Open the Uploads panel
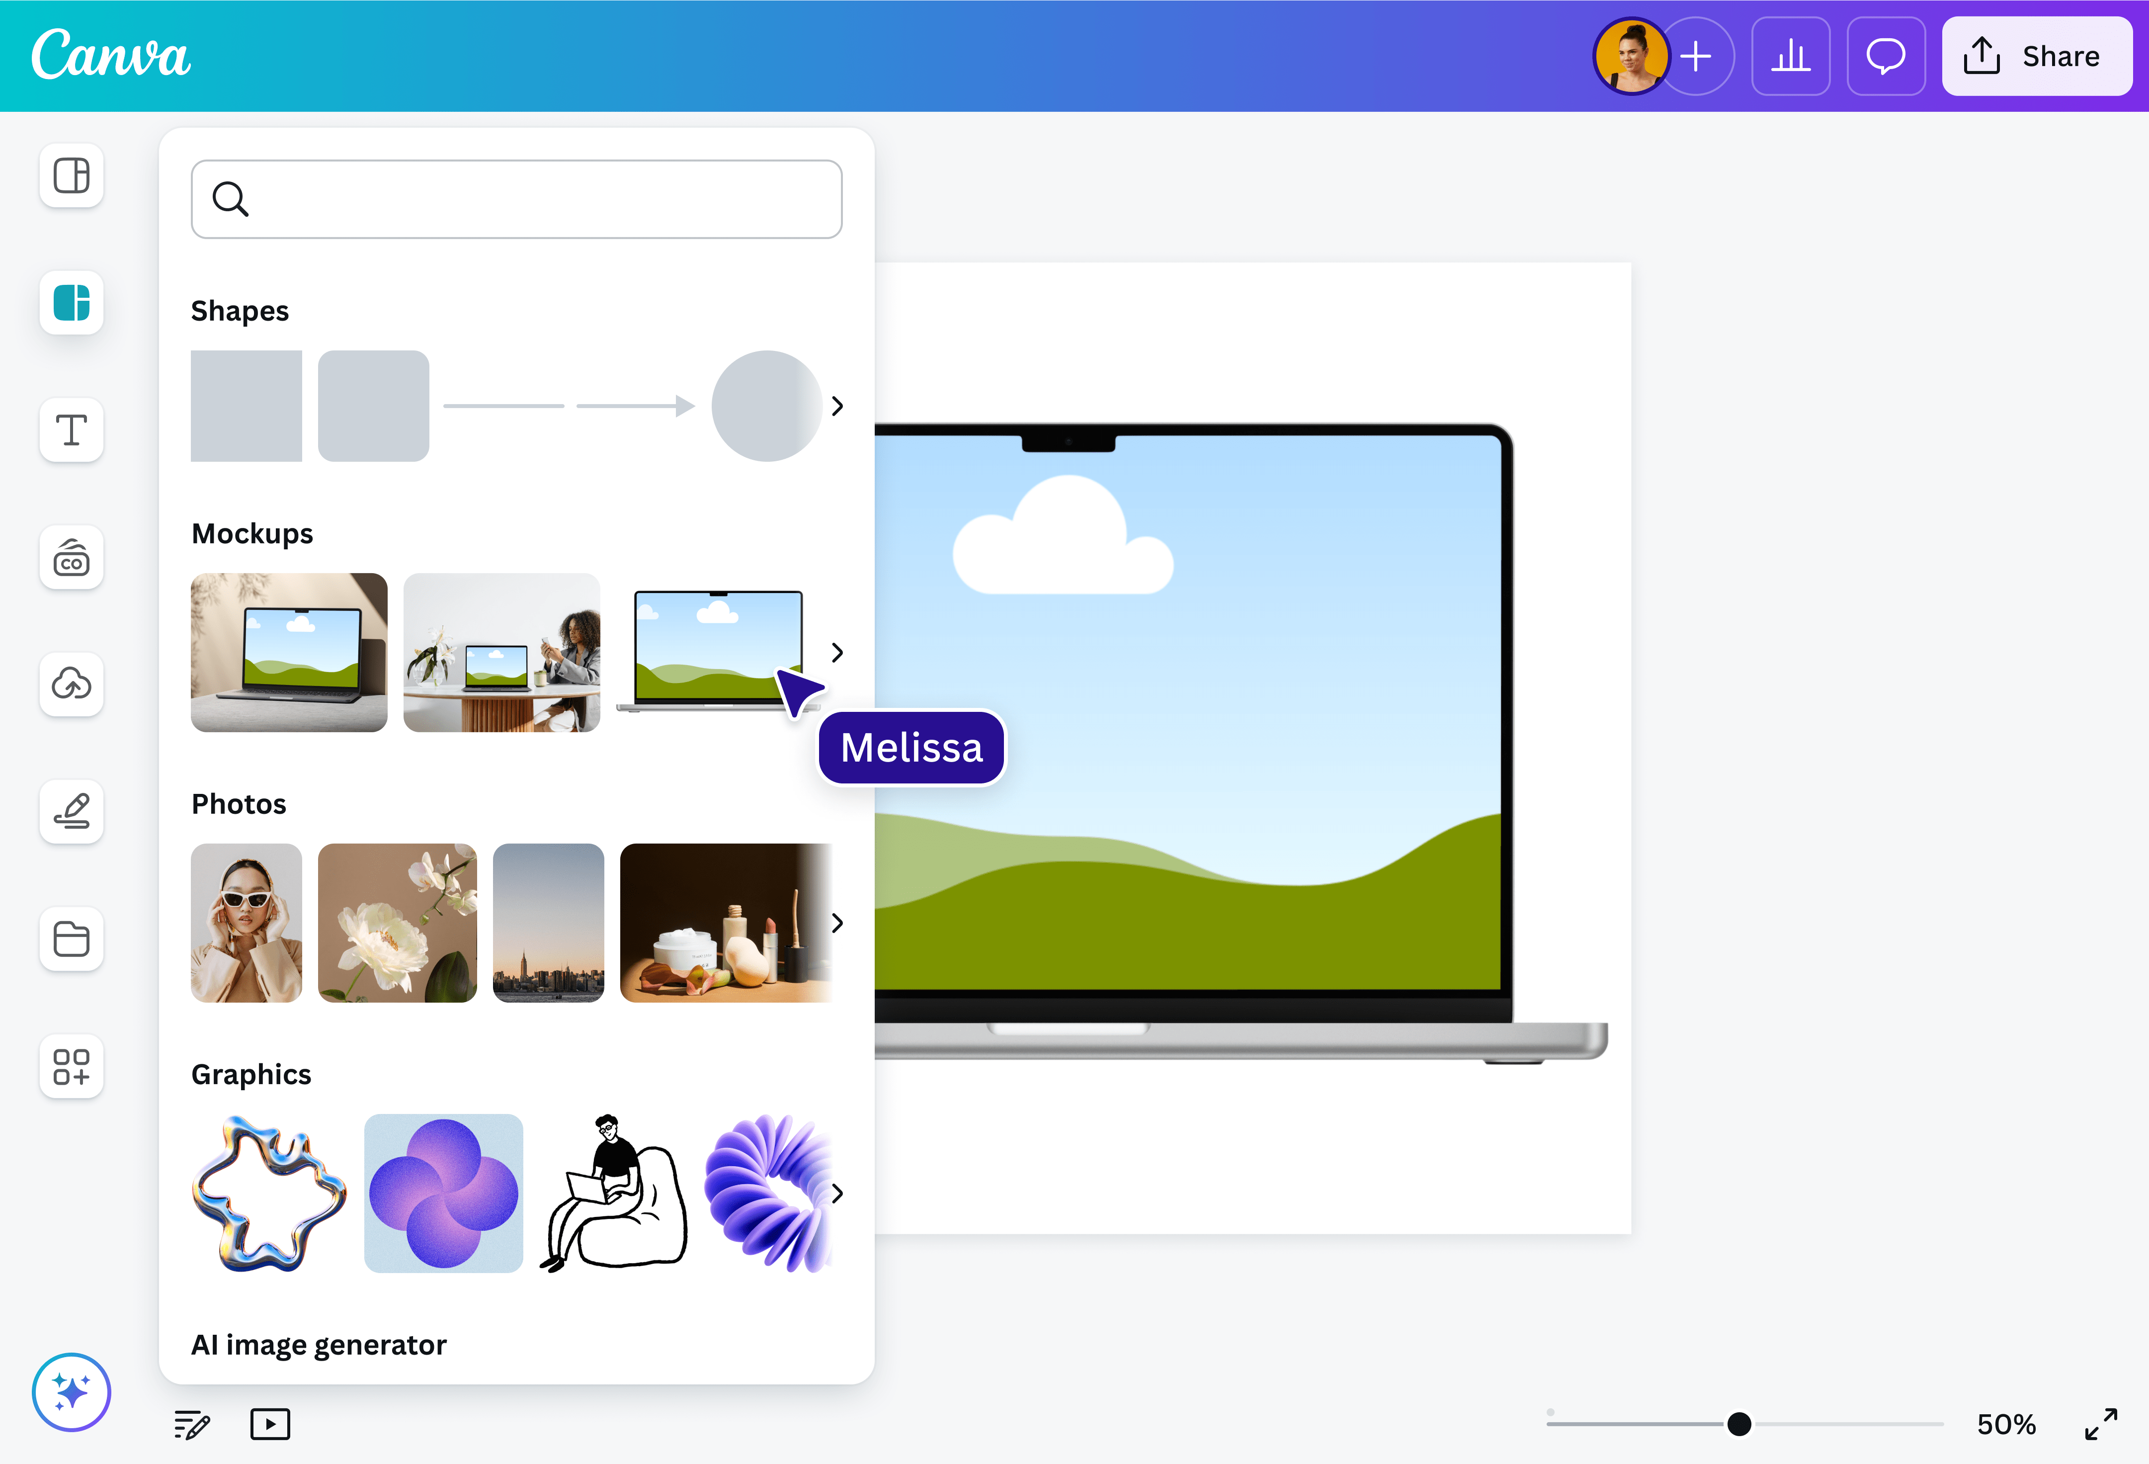 click(x=71, y=685)
